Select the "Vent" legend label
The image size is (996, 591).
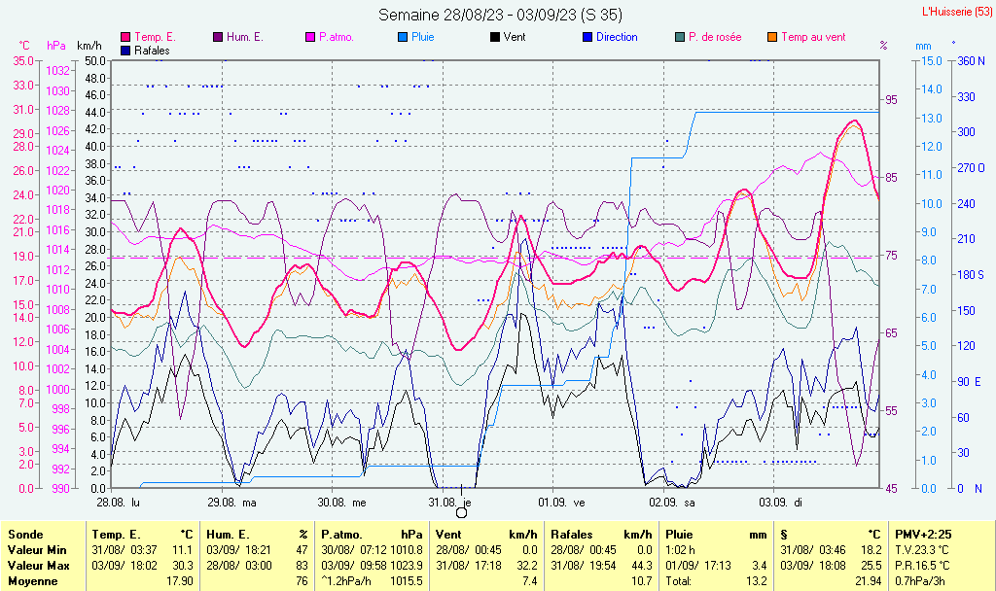(515, 38)
